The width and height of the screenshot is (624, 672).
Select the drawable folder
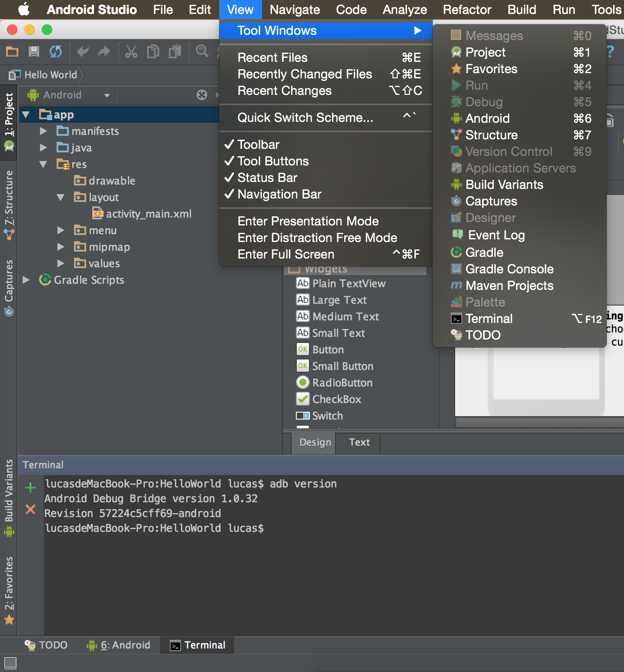[105, 181]
